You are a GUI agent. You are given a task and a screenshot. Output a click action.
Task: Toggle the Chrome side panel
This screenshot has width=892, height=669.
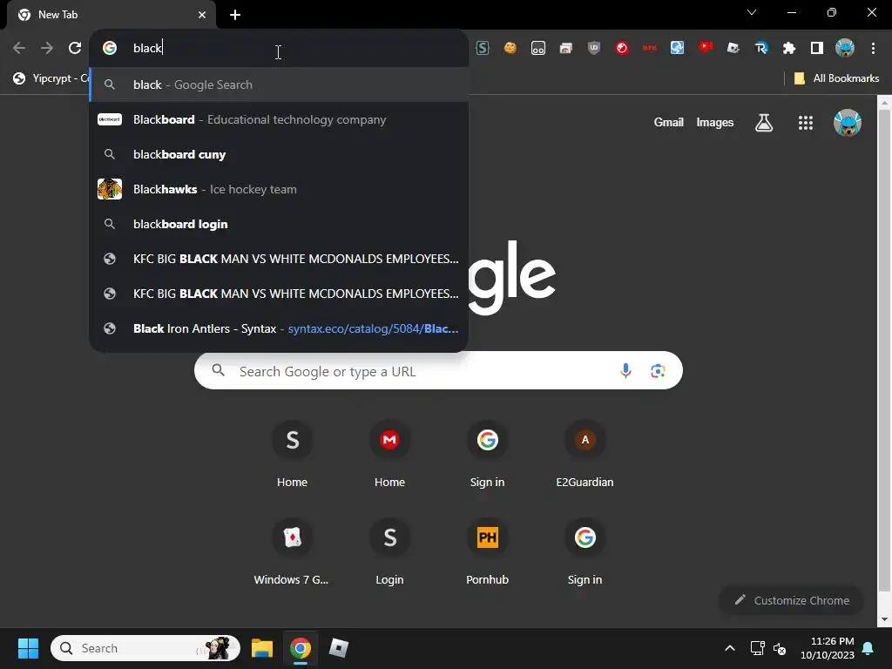tap(817, 49)
